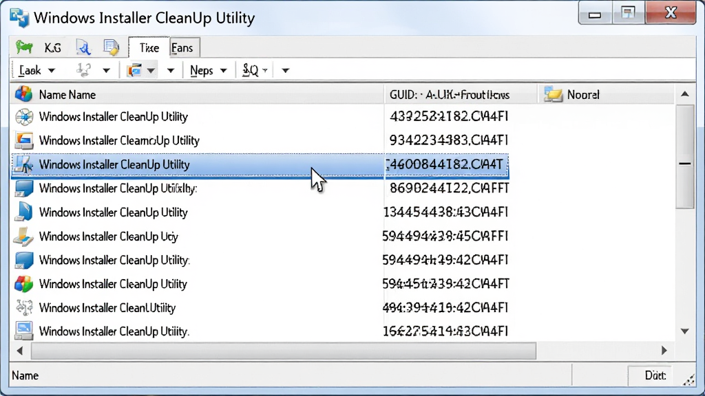Click GUID value 433252:1182.CI44FI
705x396 pixels.
click(x=449, y=117)
